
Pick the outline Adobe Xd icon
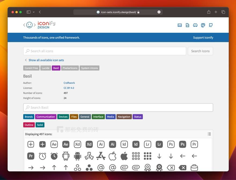(x=78, y=144)
